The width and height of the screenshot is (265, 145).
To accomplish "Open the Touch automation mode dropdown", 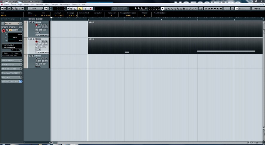I will [x=36, y=9].
